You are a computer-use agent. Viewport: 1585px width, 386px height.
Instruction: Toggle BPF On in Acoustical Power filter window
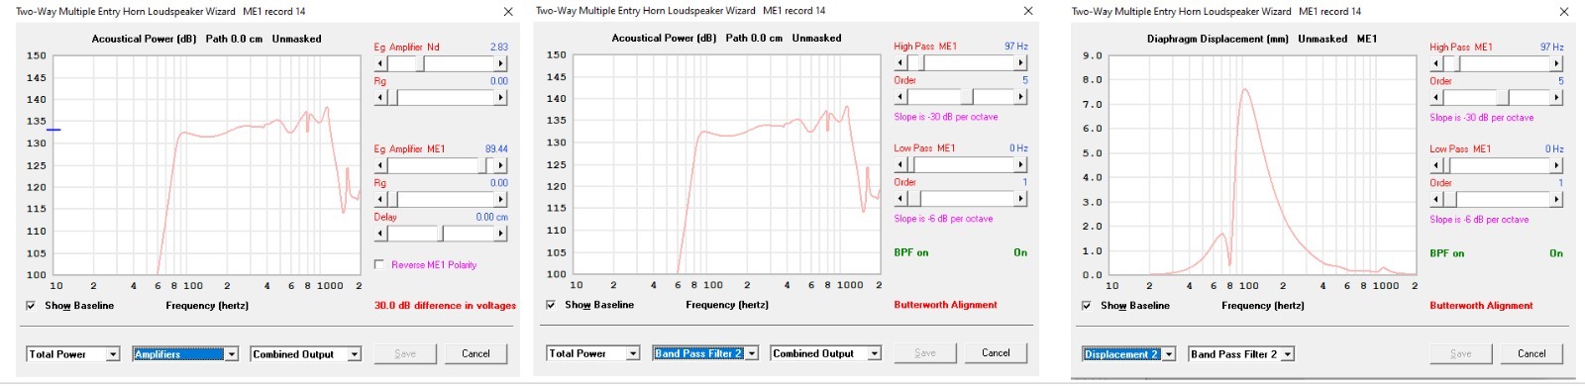[1020, 252]
